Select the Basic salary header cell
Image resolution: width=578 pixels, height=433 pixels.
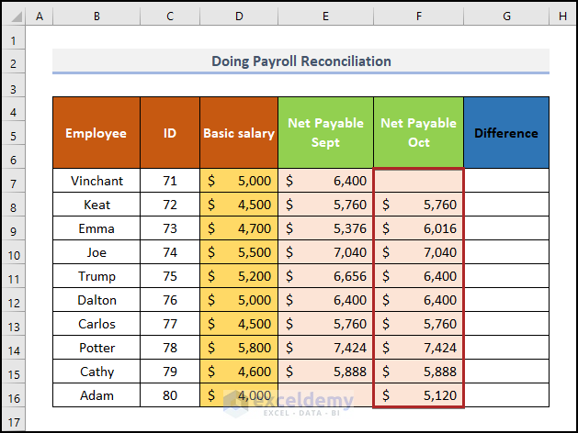(239, 133)
